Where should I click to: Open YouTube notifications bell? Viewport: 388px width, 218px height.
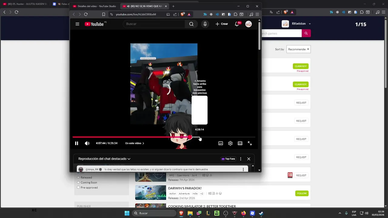point(237,24)
